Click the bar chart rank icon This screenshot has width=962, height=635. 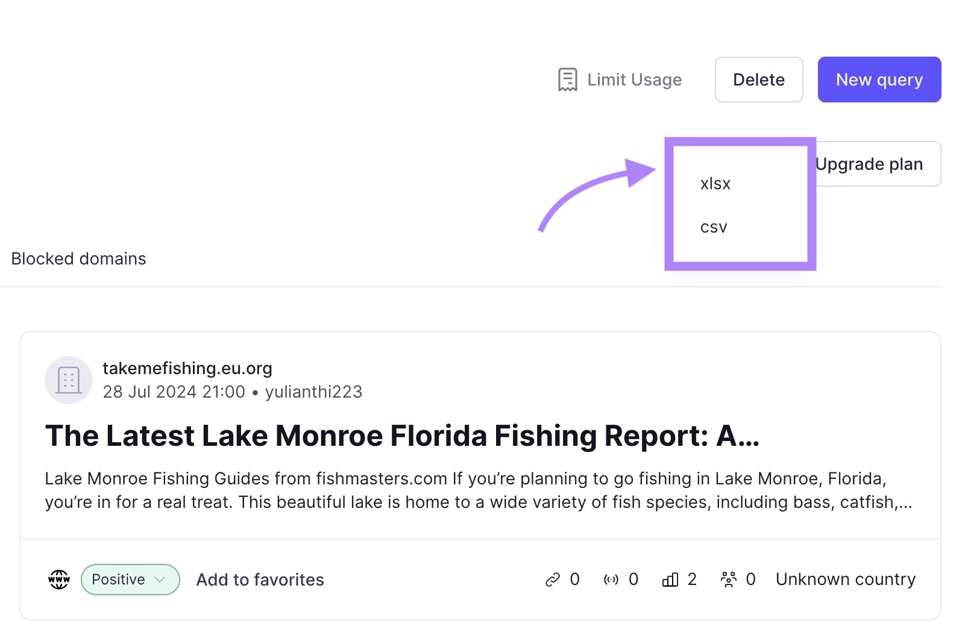point(670,580)
